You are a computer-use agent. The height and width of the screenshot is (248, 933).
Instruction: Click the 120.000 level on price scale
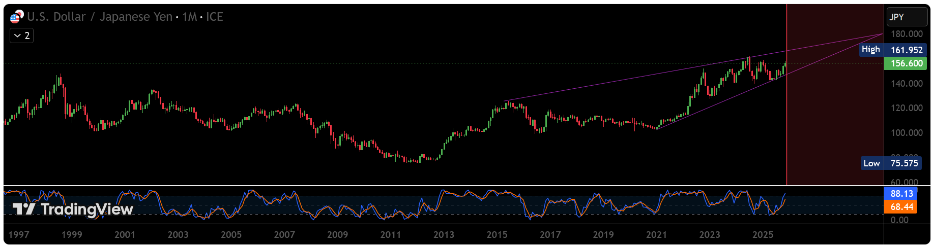906,108
